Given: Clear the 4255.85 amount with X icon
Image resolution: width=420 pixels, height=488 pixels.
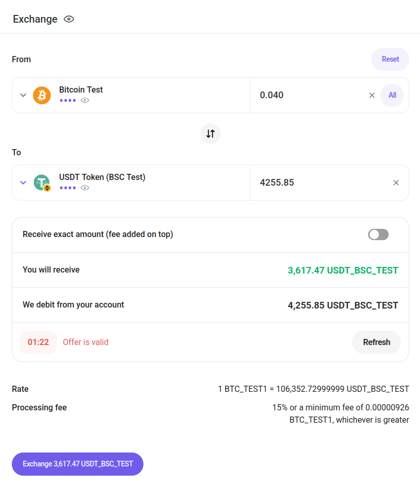Looking at the screenshot, I should [396, 183].
